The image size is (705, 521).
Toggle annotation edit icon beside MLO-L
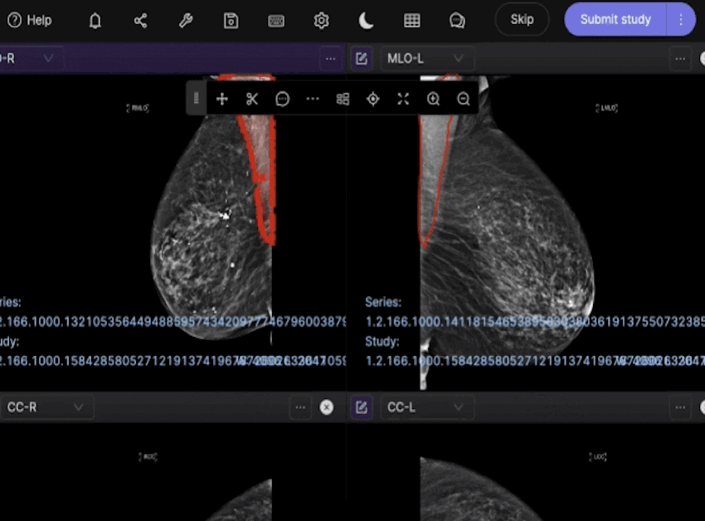coord(361,59)
